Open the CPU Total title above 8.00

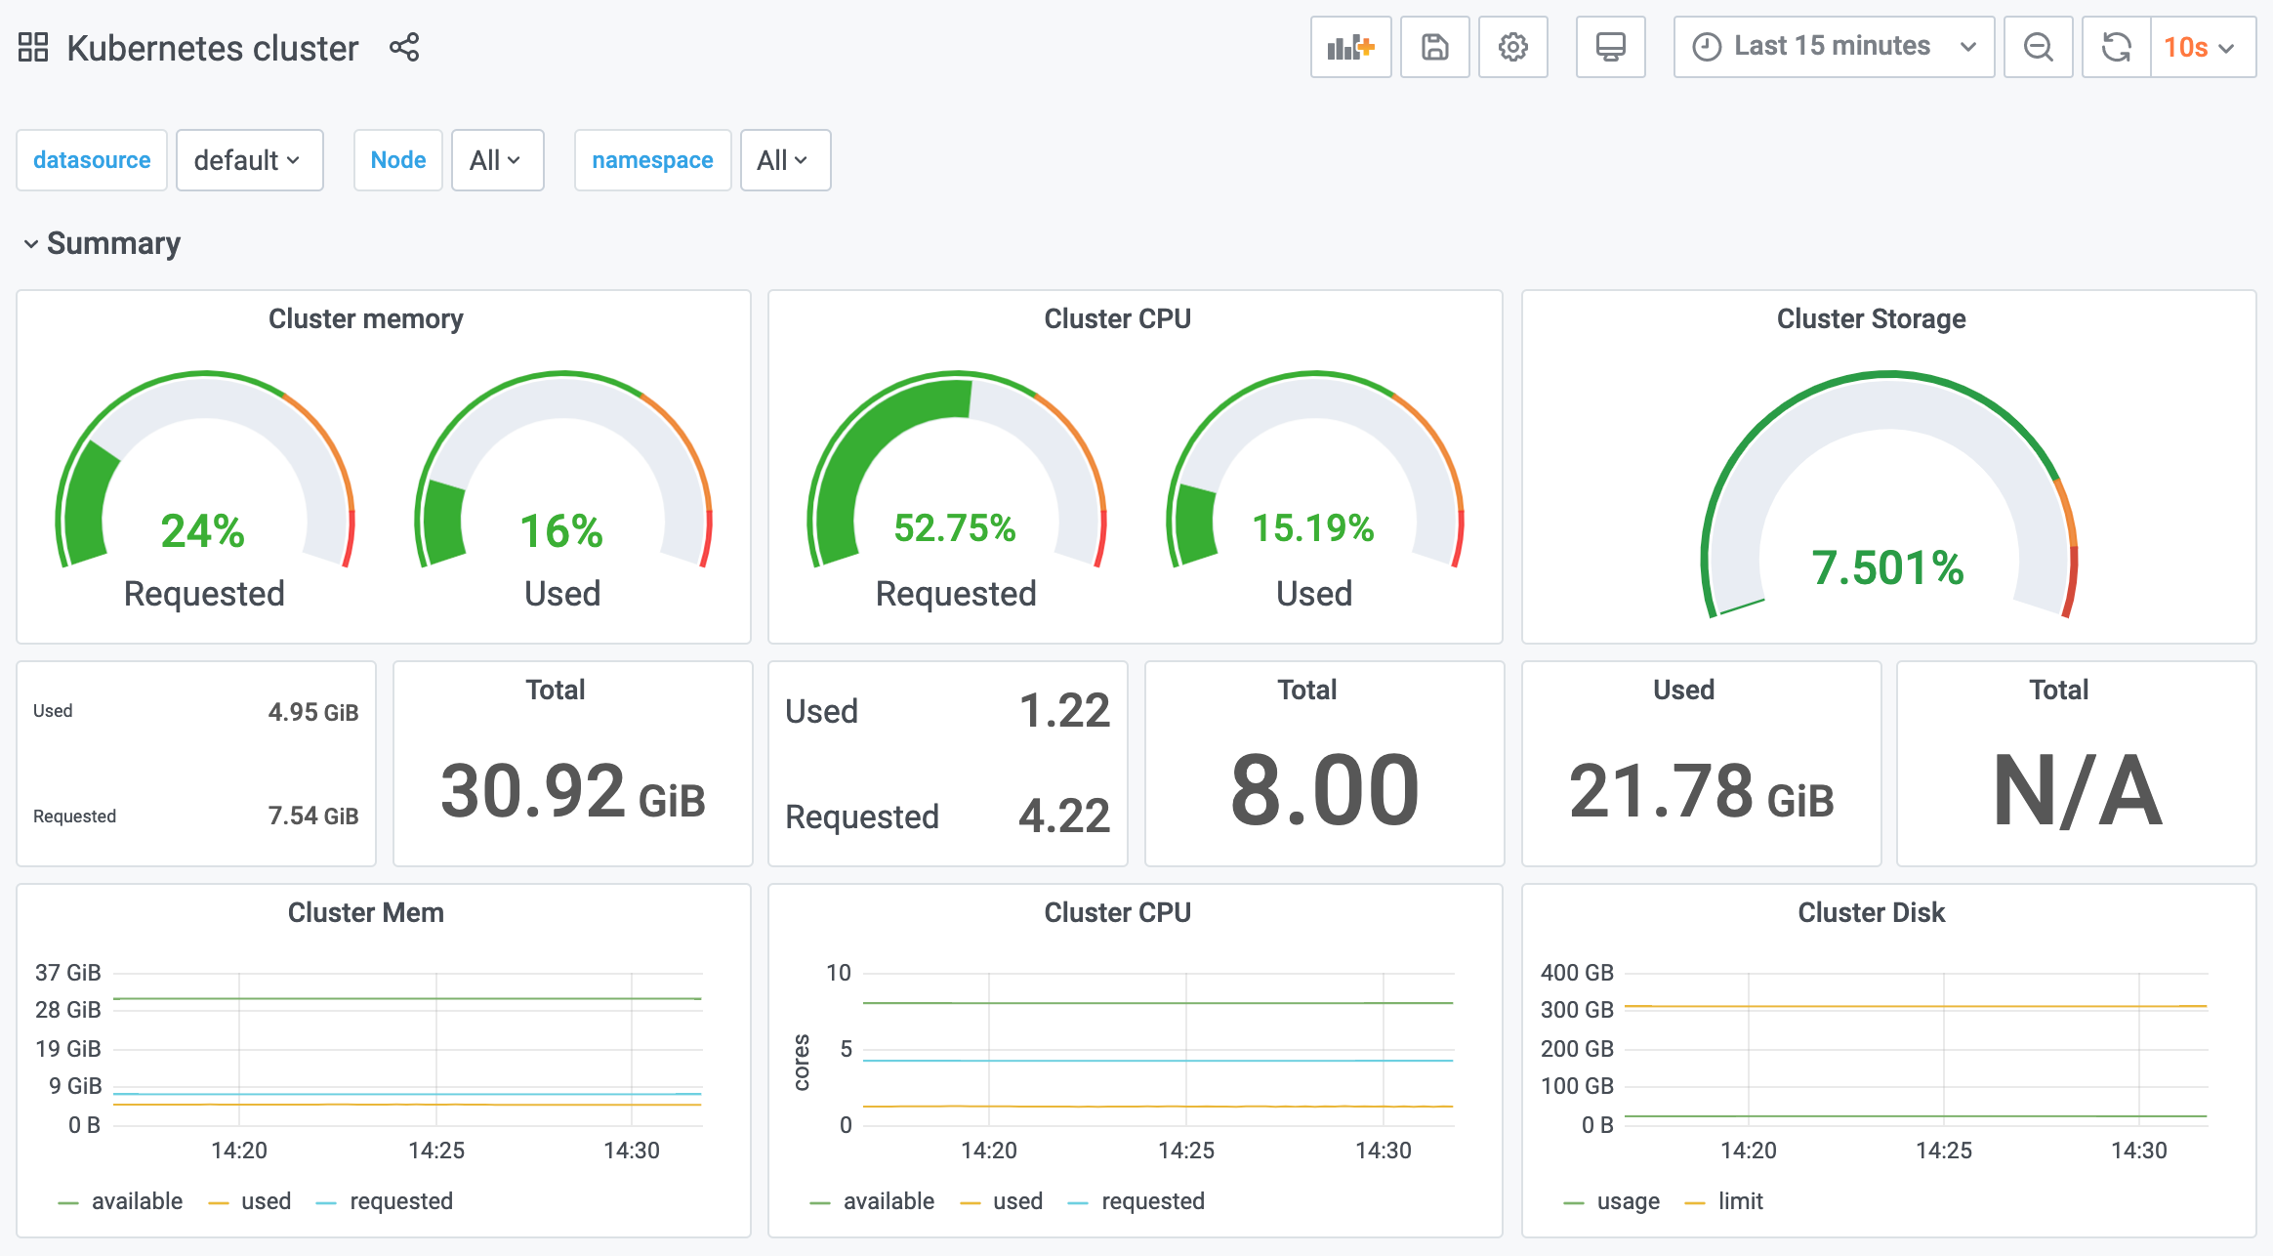[1307, 690]
